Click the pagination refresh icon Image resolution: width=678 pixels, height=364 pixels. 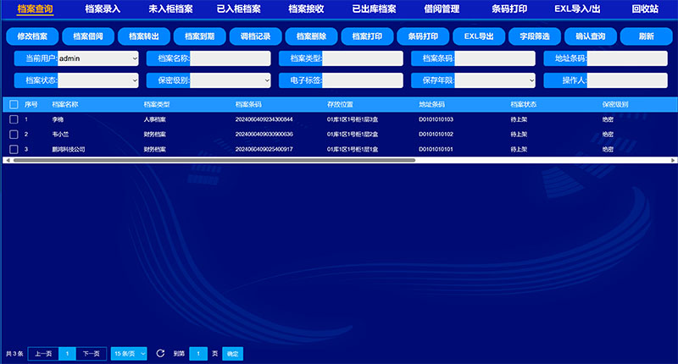tap(161, 353)
